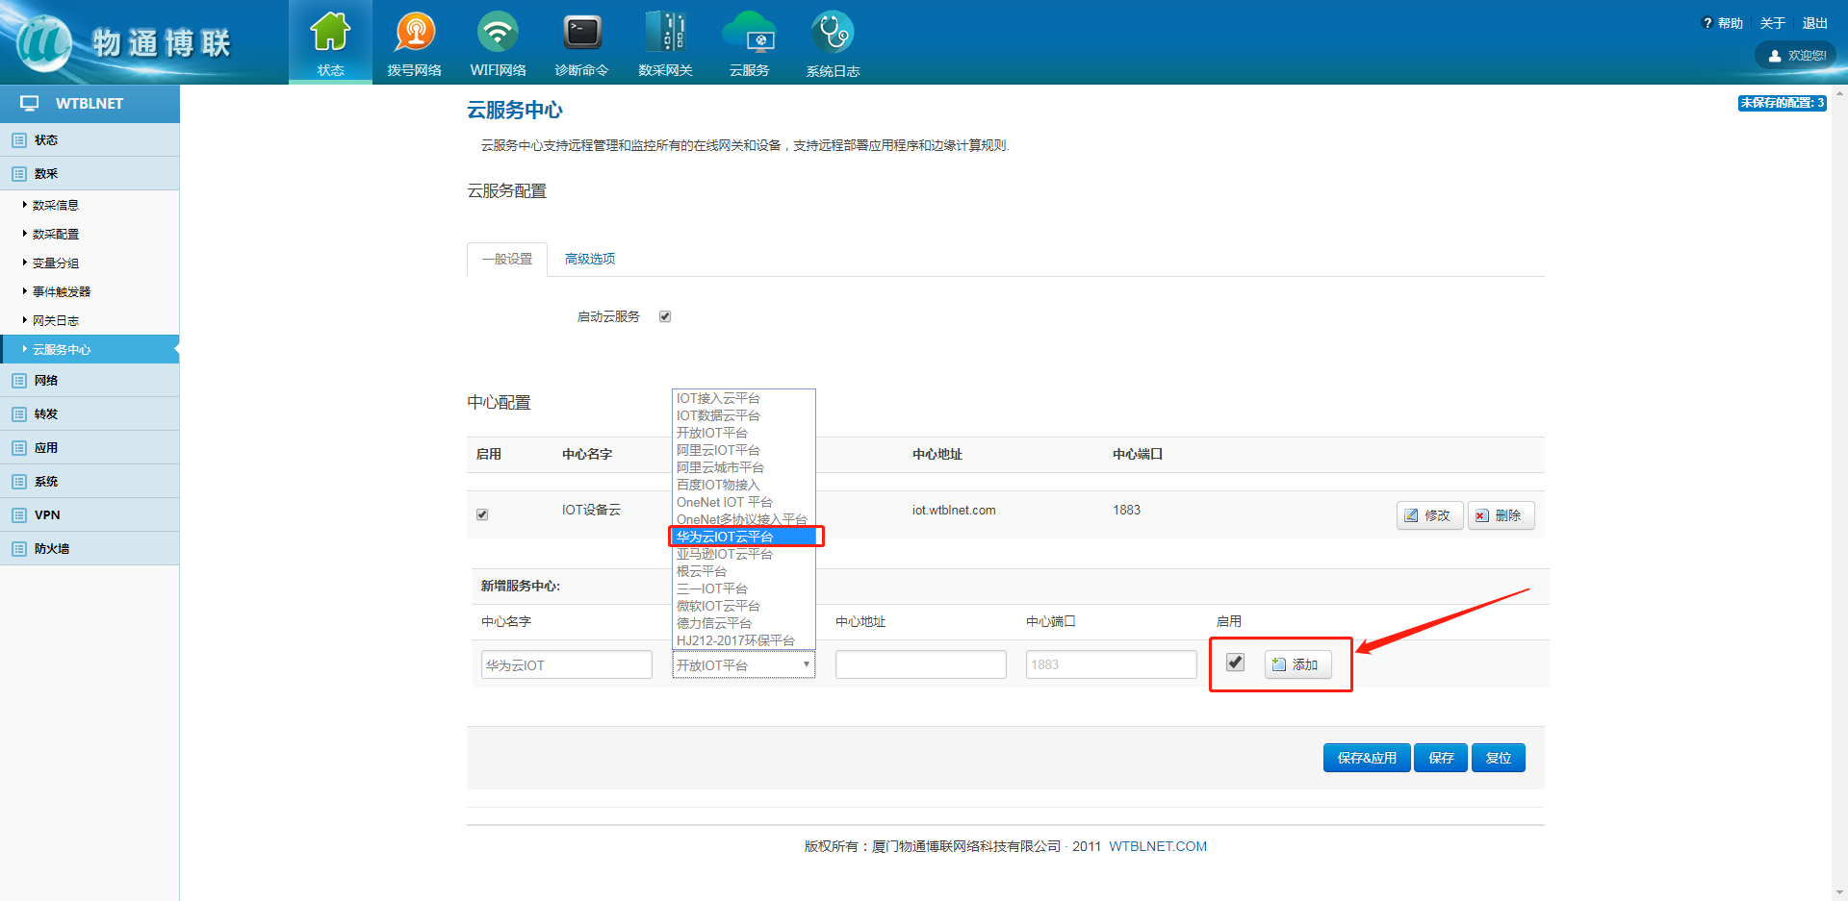Click the home Status icon in top bar

click(x=330, y=34)
